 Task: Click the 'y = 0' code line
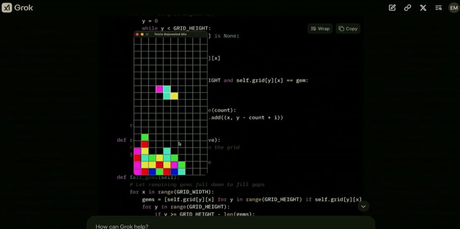(150, 21)
